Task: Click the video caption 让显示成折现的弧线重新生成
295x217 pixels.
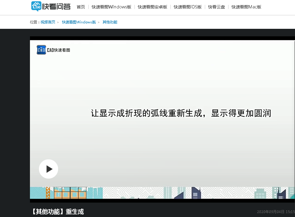Action: coord(146,113)
